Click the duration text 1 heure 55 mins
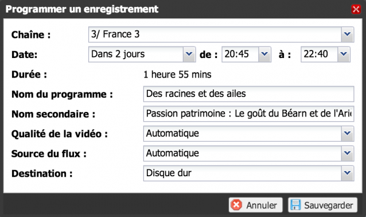This screenshot has height=217, width=366. tap(177, 75)
